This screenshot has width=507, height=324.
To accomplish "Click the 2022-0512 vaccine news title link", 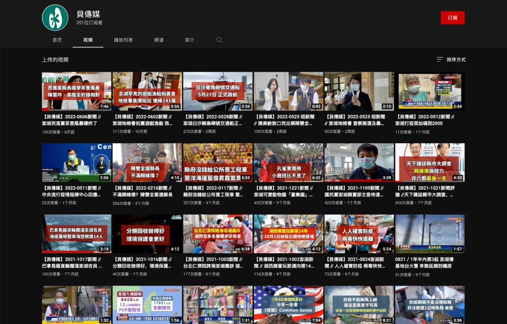I will pos(425,120).
